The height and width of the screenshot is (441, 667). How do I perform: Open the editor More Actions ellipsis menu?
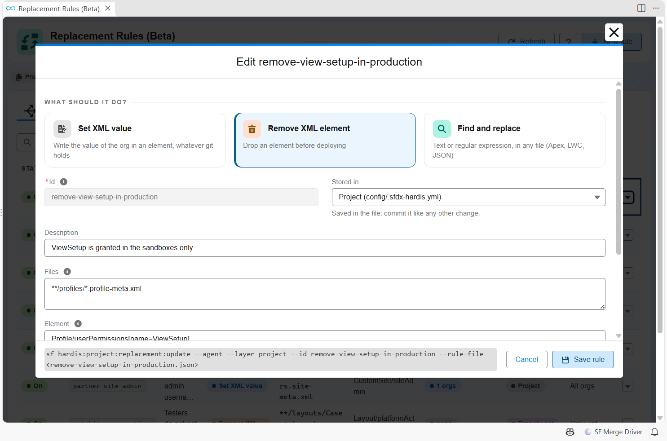click(656, 8)
